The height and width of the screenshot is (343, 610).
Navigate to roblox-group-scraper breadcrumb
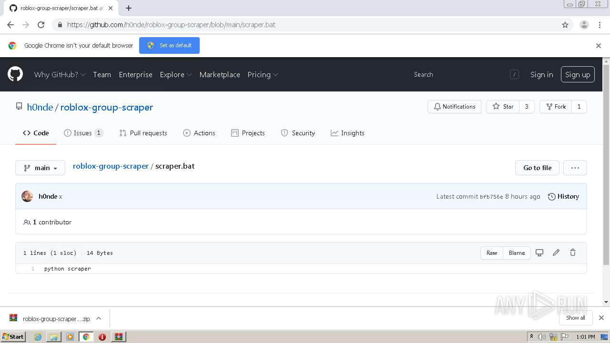111,166
